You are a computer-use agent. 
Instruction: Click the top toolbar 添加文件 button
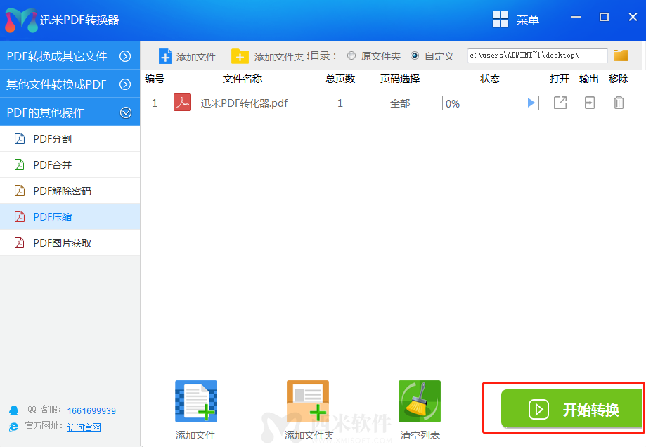coord(187,56)
